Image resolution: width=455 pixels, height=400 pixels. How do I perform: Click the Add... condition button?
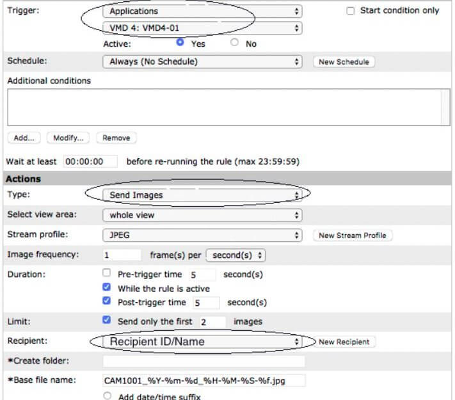[24, 138]
